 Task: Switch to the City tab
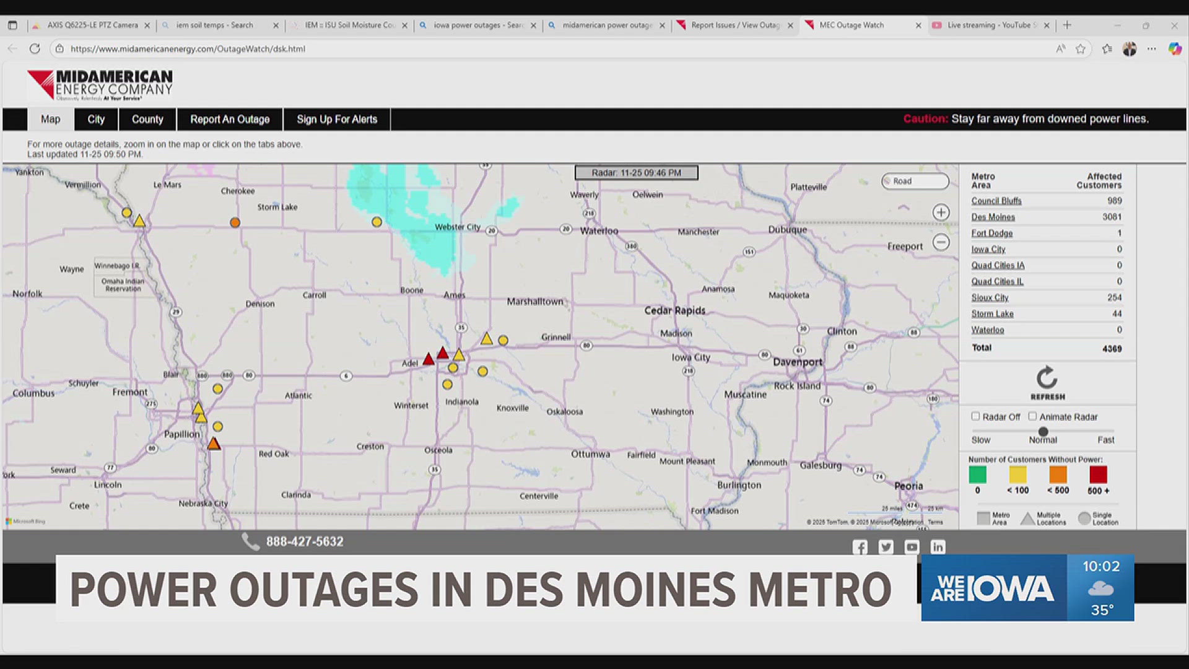[95, 119]
